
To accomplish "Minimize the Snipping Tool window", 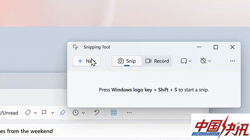I will 199,47.
